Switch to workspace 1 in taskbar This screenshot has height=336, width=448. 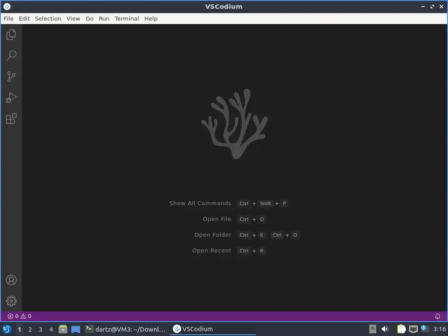[19, 329]
